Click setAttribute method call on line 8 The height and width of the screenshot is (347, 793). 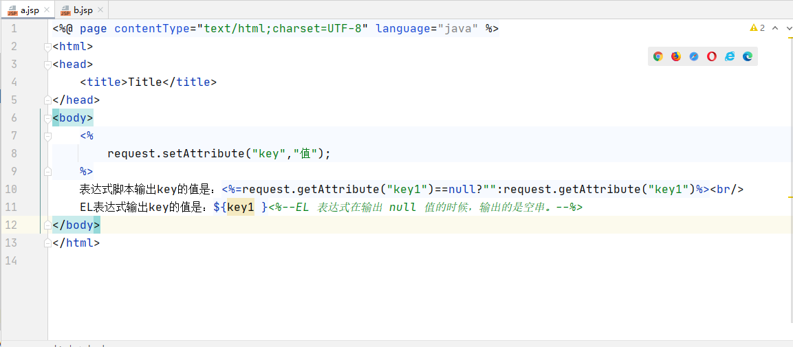[204, 153]
